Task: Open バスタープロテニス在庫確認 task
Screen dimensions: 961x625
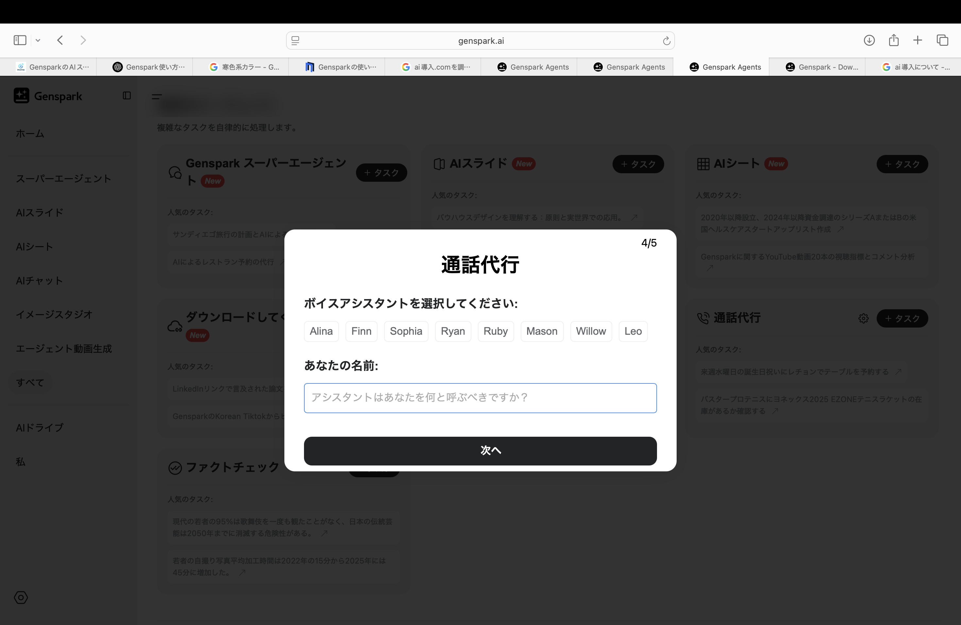Action: tap(812, 405)
